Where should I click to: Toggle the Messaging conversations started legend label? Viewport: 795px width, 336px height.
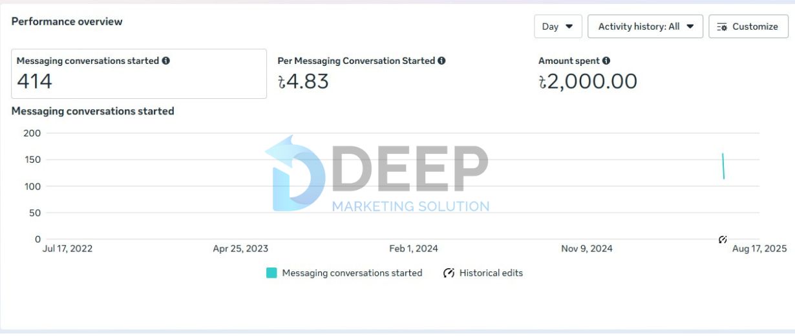[x=352, y=273]
